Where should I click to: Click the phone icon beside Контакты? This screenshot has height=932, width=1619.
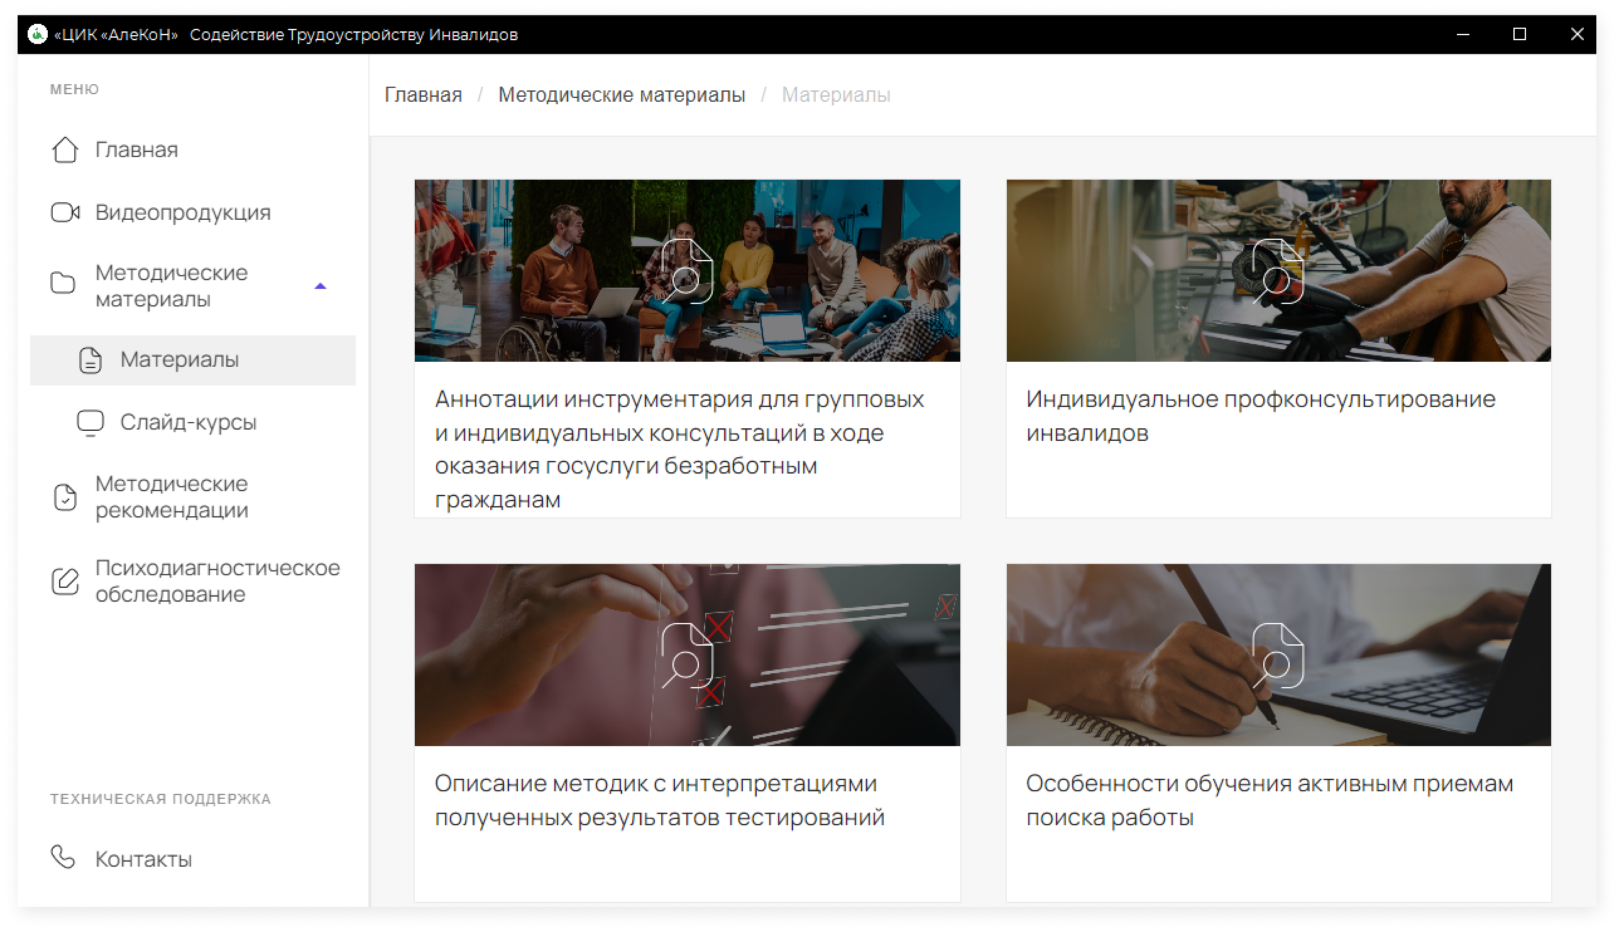click(x=63, y=857)
